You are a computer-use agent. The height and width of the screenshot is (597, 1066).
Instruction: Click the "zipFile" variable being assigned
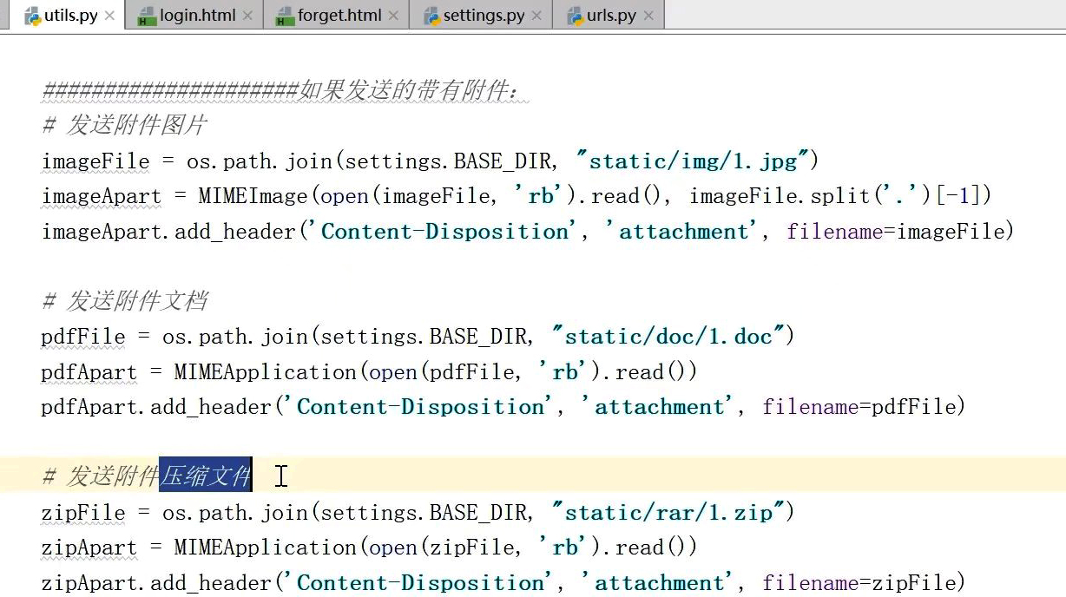[83, 513]
